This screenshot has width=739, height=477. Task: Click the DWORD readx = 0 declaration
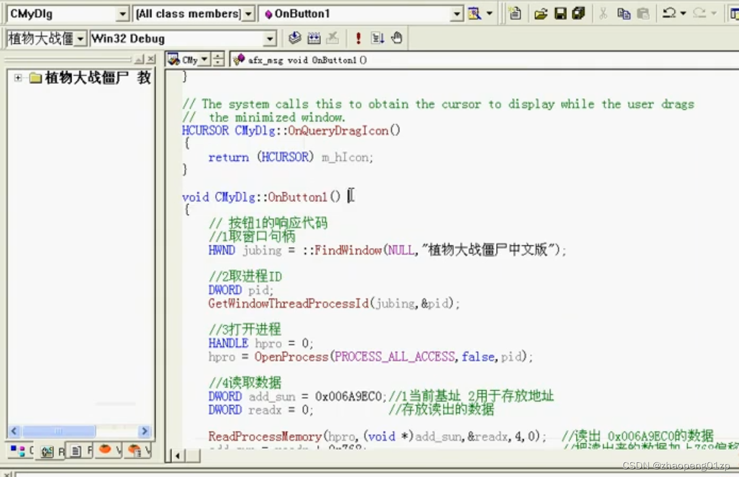coord(261,410)
